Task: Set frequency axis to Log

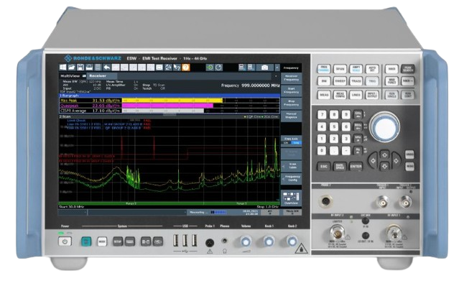Action: [296, 143]
